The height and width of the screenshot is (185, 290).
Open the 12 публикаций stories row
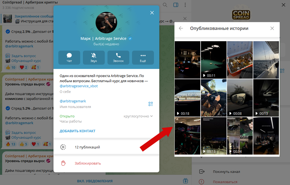tap(106, 147)
